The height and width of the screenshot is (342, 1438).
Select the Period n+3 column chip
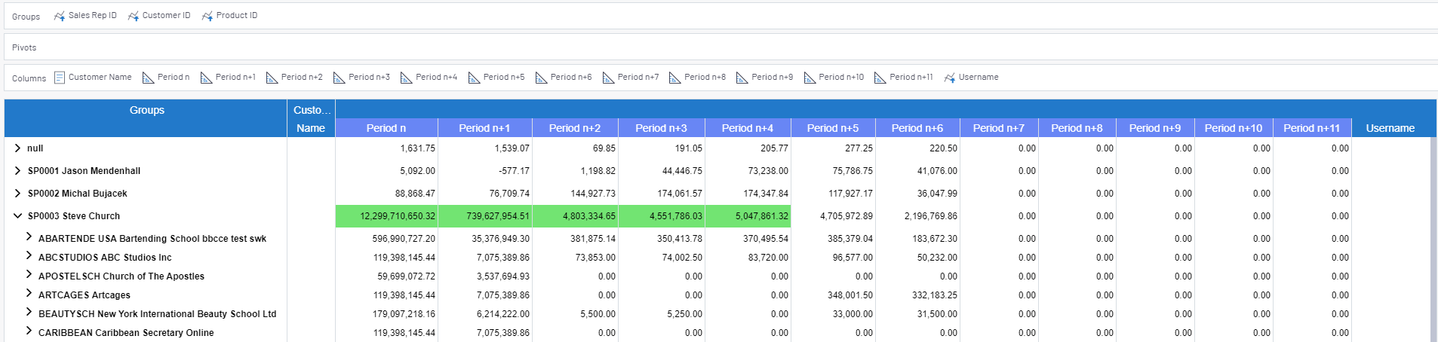click(362, 78)
